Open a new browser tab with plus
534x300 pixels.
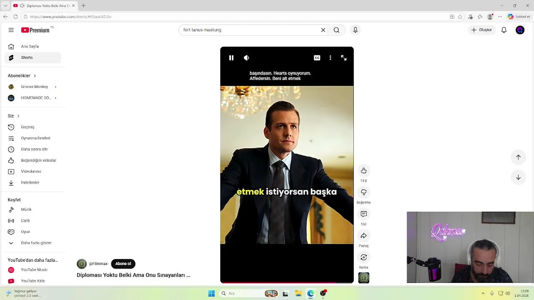click(x=83, y=5)
